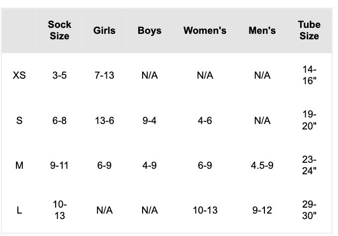This screenshot has width=338, height=236.
Task: Select the Women's column header
Action: (x=205, y=30)
